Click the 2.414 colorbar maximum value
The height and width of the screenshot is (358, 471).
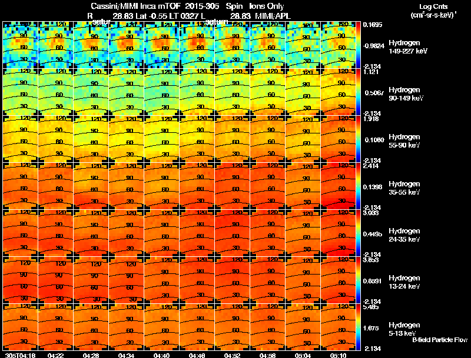[x=371, y=166]
